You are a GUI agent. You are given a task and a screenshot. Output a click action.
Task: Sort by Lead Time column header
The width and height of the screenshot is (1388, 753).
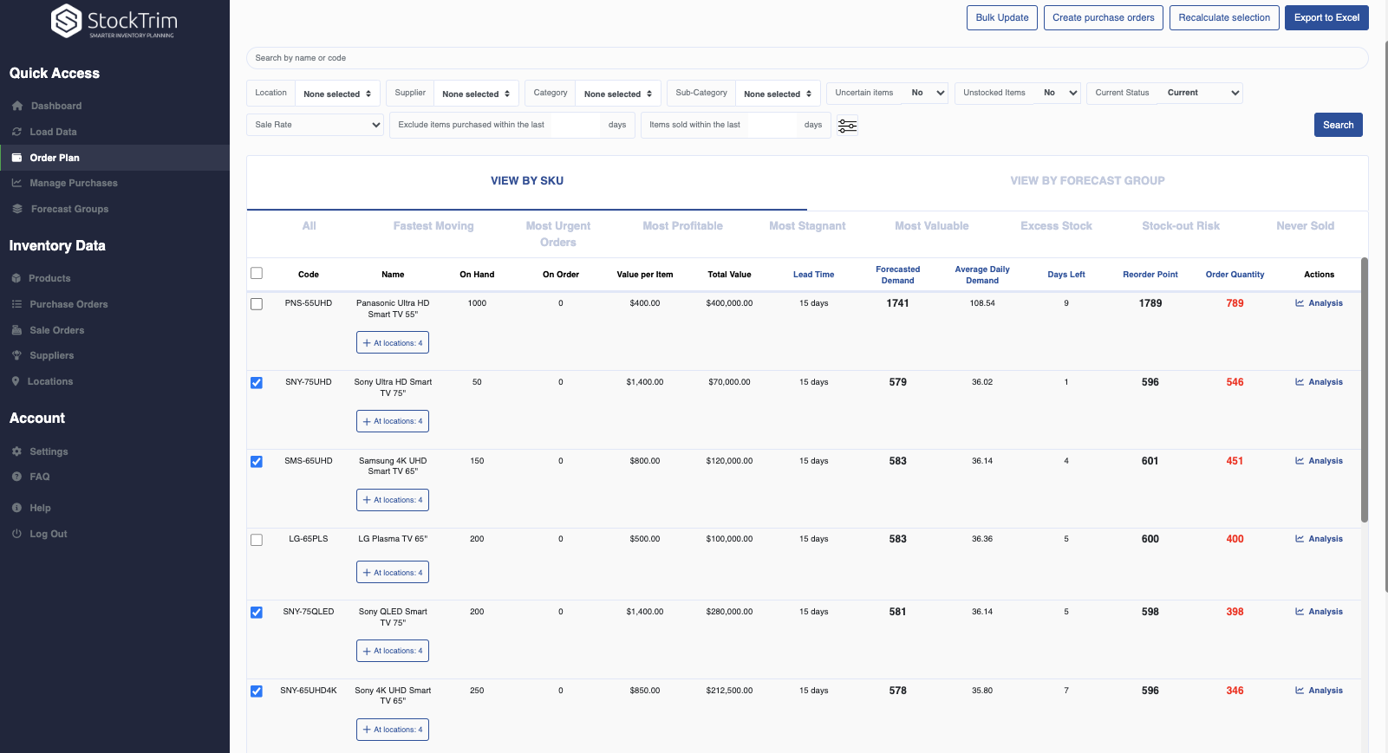pyautogui.click(x=813, y=275)
